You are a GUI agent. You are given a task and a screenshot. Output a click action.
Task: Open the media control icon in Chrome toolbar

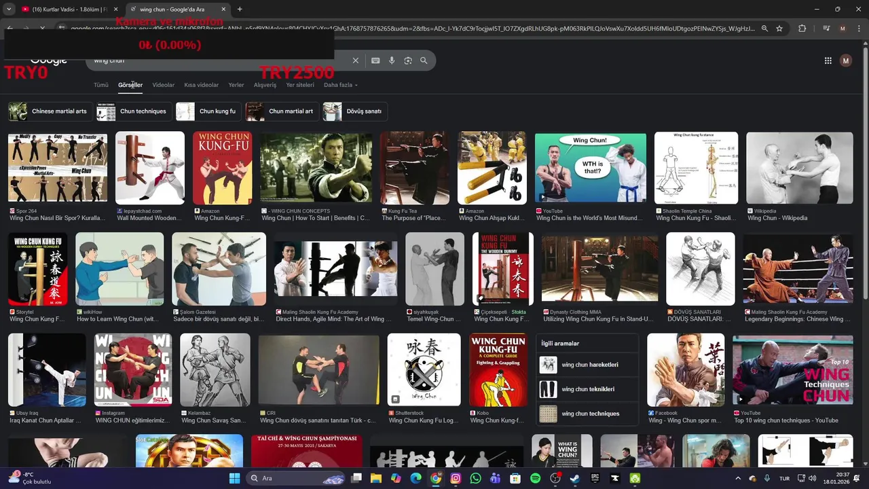tap(826, 29)
